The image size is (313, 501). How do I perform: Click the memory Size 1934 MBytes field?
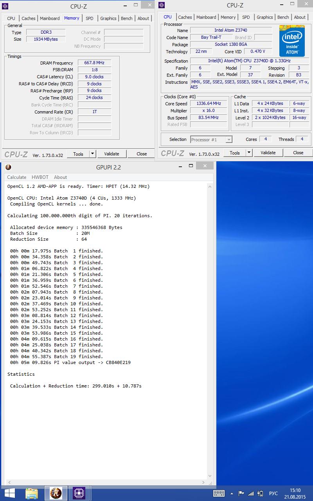[46, 39]
